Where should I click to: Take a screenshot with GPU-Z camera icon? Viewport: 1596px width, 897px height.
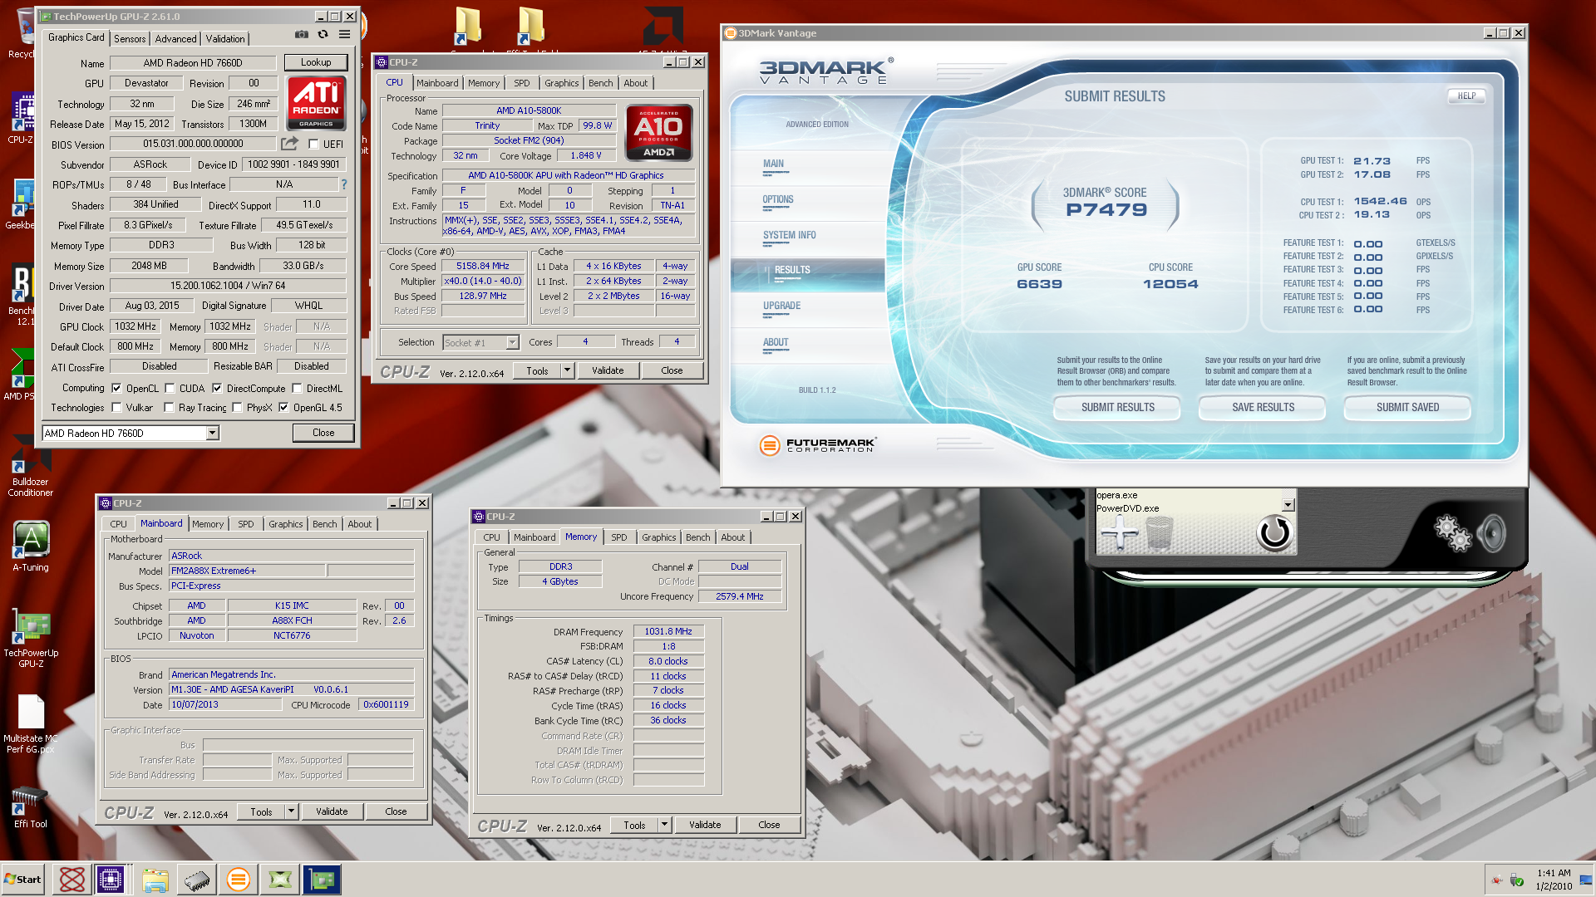[x=302, y=34]
